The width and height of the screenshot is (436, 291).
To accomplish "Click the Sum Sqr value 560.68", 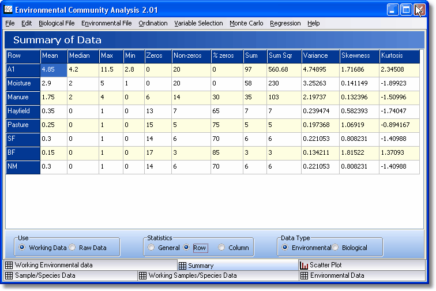I will 284,70.
